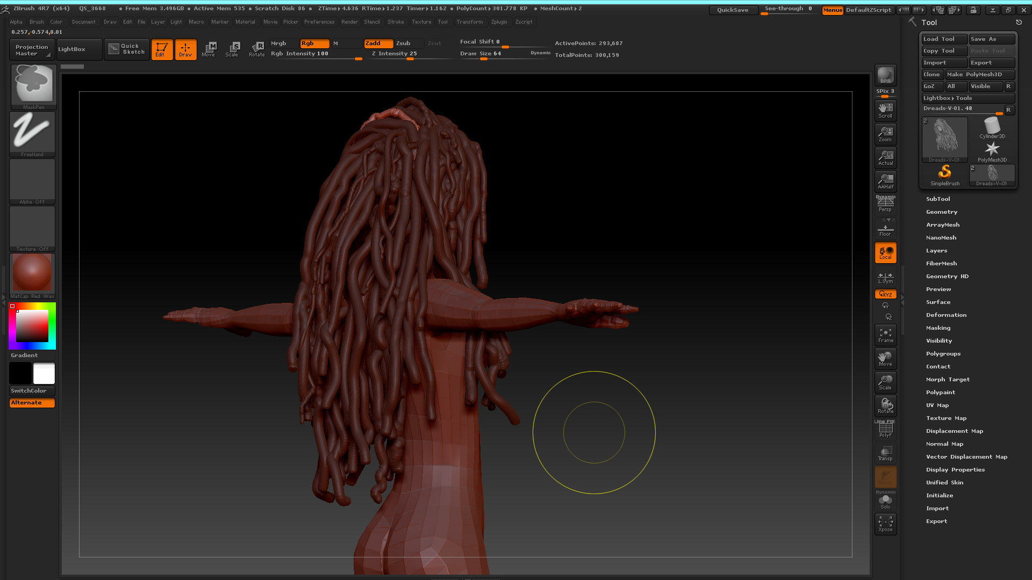The width and height of the screenshot is (1032, 580).
Task: Click the Actual size icon
Action: 885,157
